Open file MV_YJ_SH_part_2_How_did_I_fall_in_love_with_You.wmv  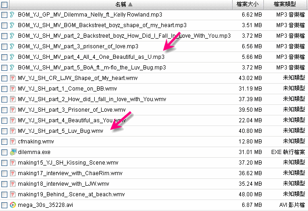(92, 99)
